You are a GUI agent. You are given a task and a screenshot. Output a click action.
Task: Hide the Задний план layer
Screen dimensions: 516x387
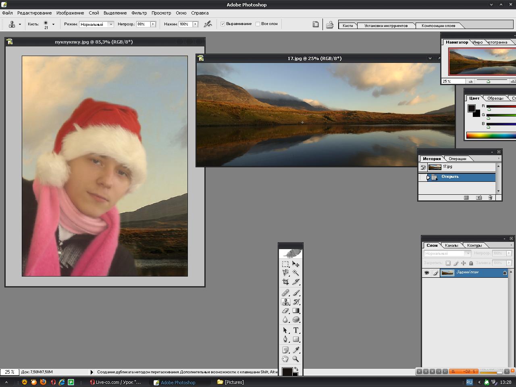(x=427, y=273)
